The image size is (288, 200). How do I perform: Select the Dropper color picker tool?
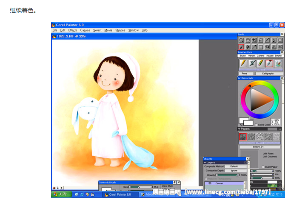[254, 47]
